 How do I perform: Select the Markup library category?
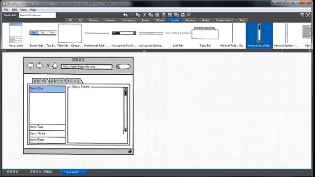click(190, 20)
